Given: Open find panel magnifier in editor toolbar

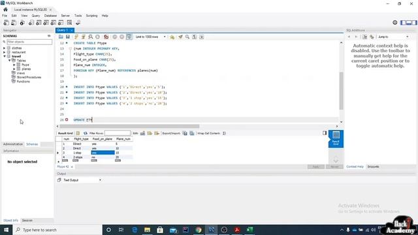Looking at the screenshot, I should 187,37.
